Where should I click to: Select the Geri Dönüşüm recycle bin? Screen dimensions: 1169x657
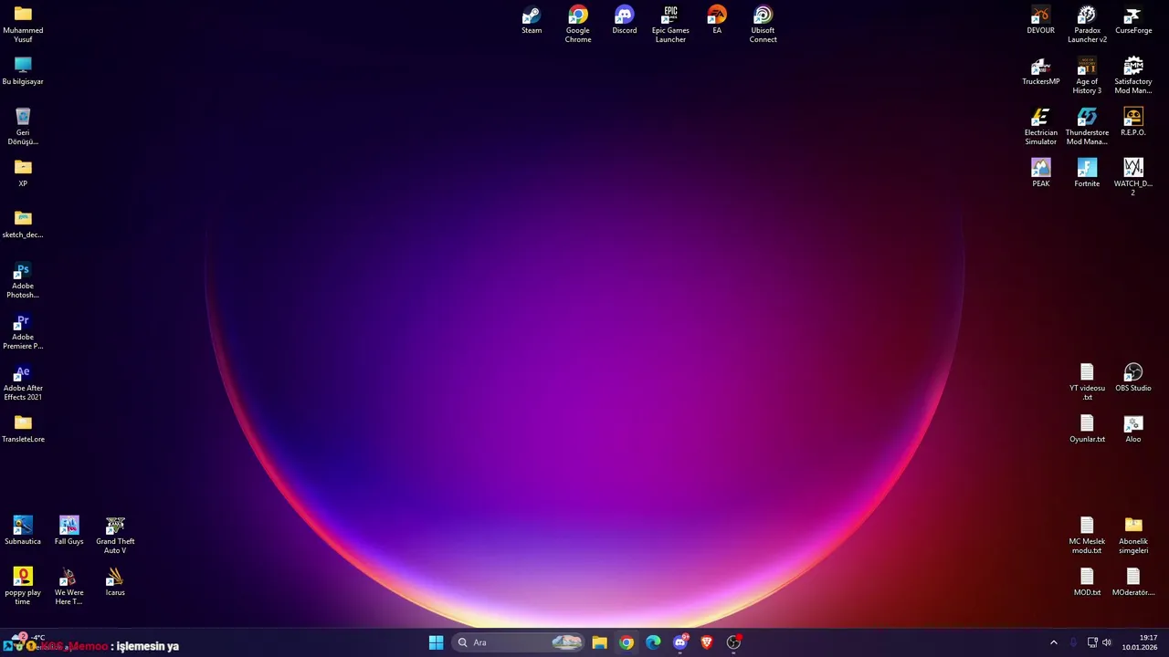tap(23, 127)
